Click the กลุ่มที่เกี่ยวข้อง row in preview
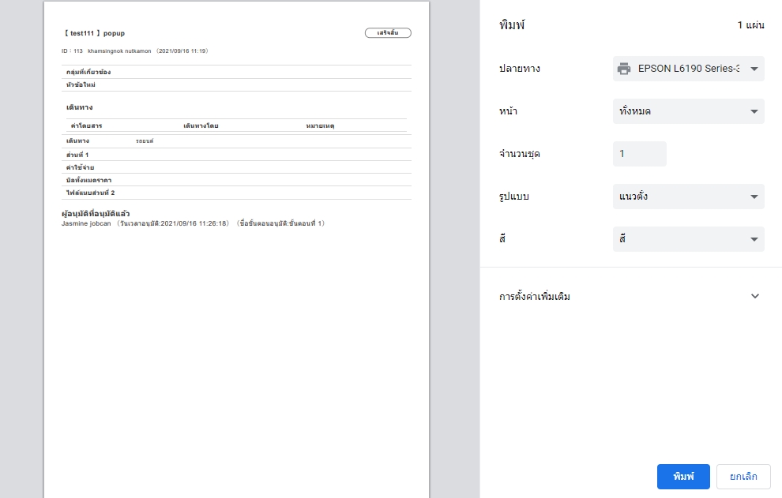 click(88, 72)
